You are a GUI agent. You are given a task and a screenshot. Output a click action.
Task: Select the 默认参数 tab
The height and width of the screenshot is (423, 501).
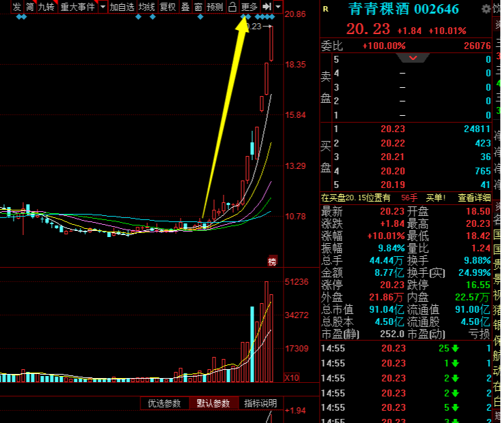(213, 403)
